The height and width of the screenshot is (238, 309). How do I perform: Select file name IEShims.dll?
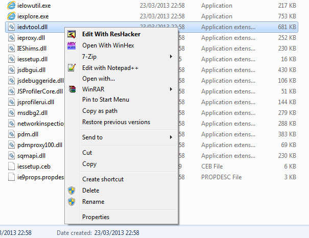click(32, 49)
